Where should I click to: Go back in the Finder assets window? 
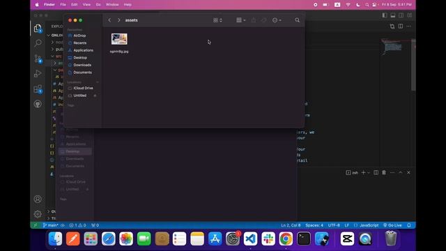pyautogui.click(x=109, y=20)
